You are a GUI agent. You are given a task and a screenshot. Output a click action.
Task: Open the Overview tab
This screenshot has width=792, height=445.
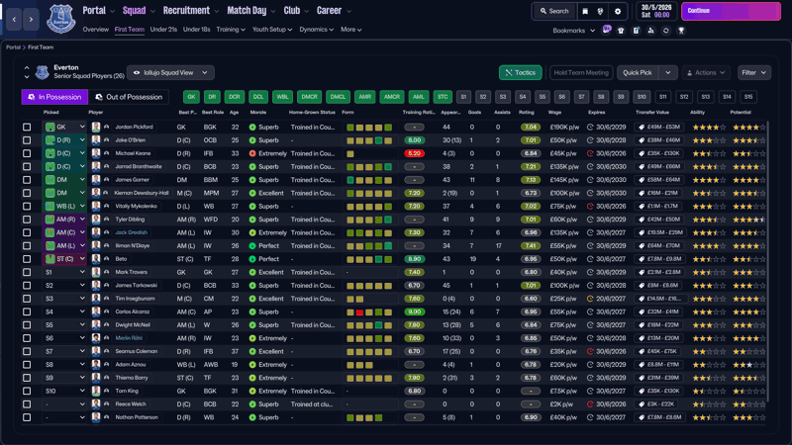(x=95, y=30)
